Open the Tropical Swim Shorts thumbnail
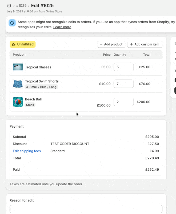Viewport: 176px width, 214px height. [18, 84]
